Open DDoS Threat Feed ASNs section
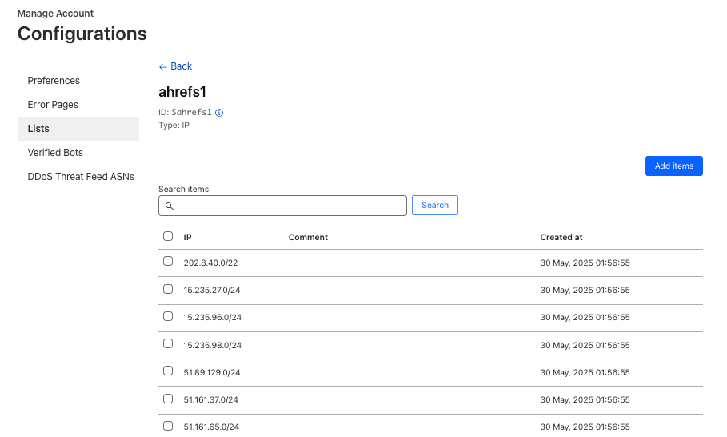Screen dimensions: 727x437 (81, 177)
